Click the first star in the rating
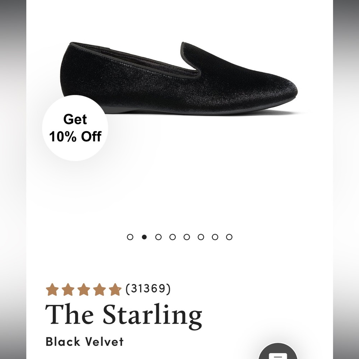The width and height of the screenshot is (359, 359). [x=53, y=289]
